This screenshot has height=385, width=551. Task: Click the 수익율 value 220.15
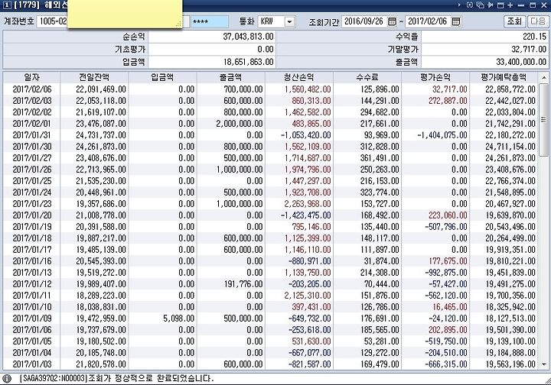(x=534, y=37)
